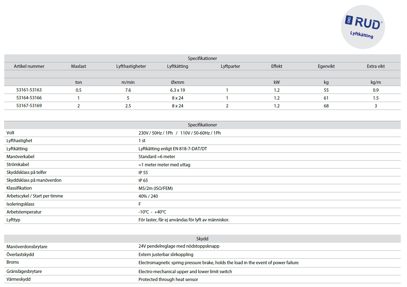Select the 'Extra vikt' column header
The image size is (407, 287).
pyautogui.click(x=376, y=66)
